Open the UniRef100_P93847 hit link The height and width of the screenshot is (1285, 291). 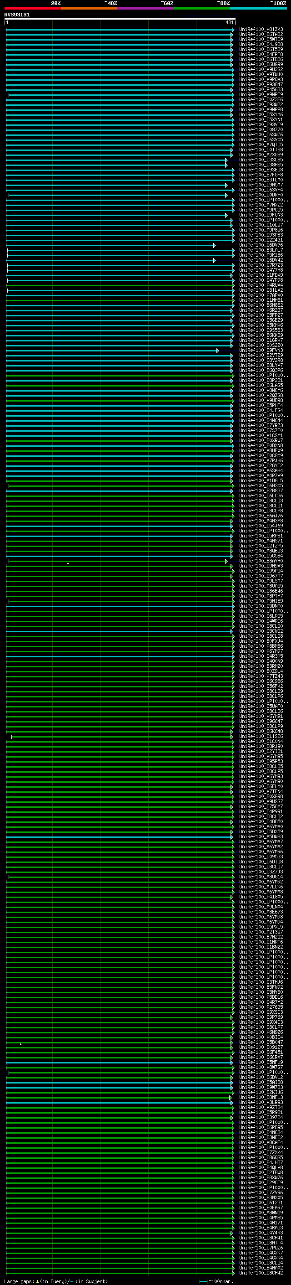coord(261,85)
